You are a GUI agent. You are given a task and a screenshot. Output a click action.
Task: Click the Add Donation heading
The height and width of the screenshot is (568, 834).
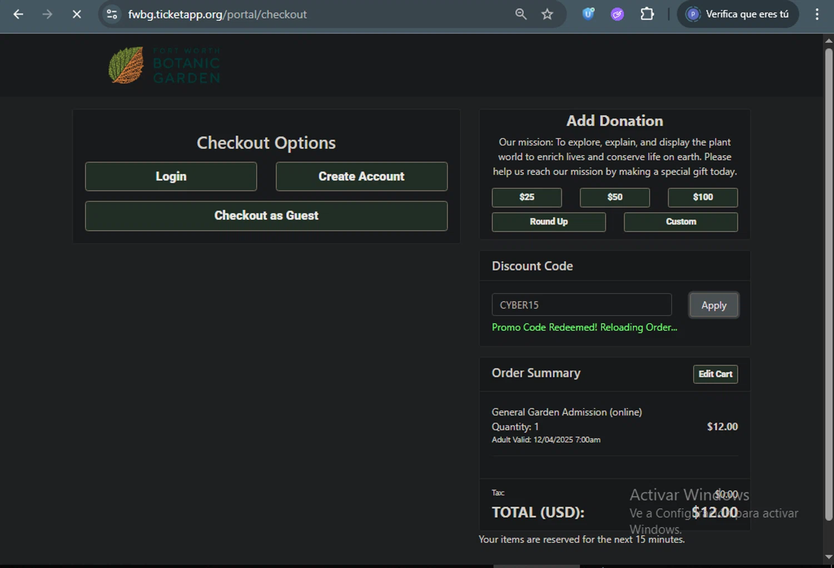pos(614,121)
